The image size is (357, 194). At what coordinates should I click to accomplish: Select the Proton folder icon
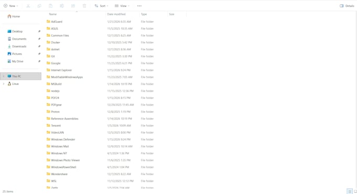pos(48,112)
